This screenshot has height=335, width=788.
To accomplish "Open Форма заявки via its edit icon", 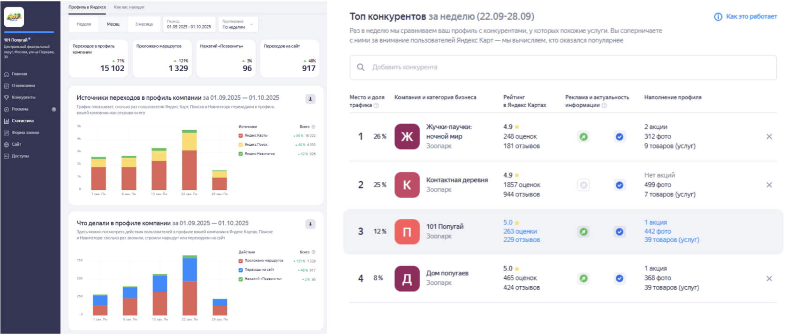I will [x=7, y=133].
